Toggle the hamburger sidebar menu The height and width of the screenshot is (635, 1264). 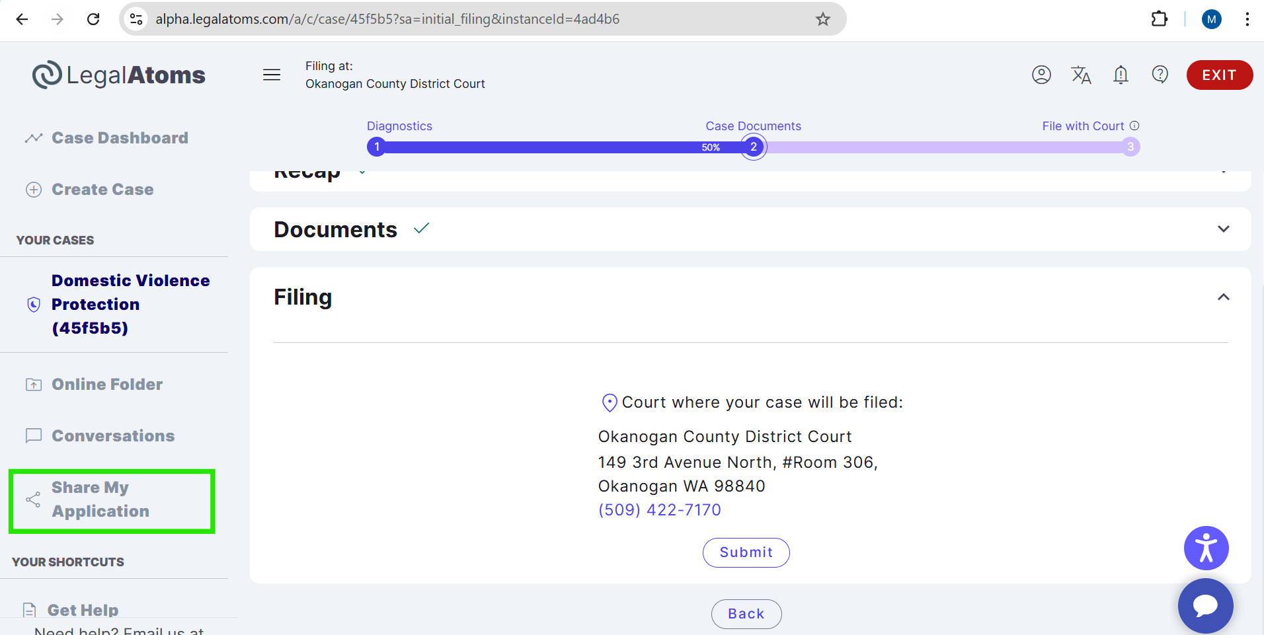[272, 75]
